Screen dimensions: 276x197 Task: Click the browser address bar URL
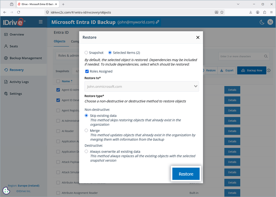pos(81,12)
